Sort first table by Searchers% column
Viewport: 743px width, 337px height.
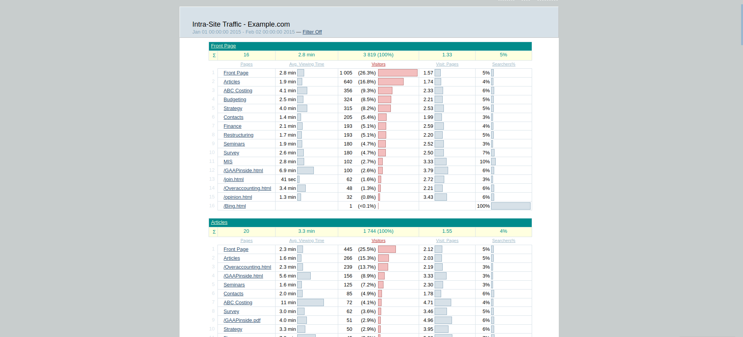(503, 64)
